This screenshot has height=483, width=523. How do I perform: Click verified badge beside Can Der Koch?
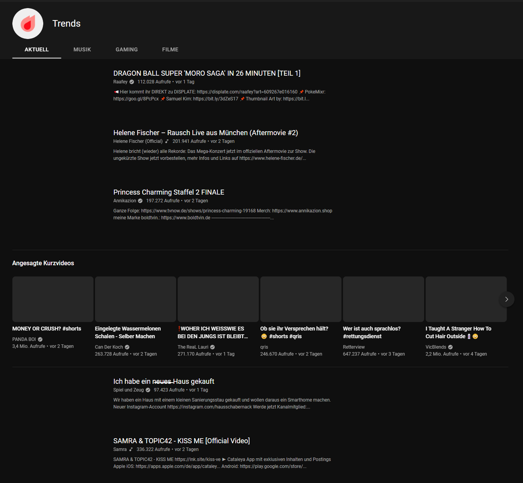click(127, 347)
